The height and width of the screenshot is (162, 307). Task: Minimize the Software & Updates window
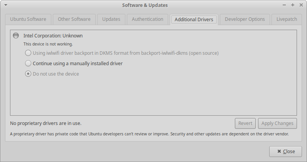tap(284, 5)
